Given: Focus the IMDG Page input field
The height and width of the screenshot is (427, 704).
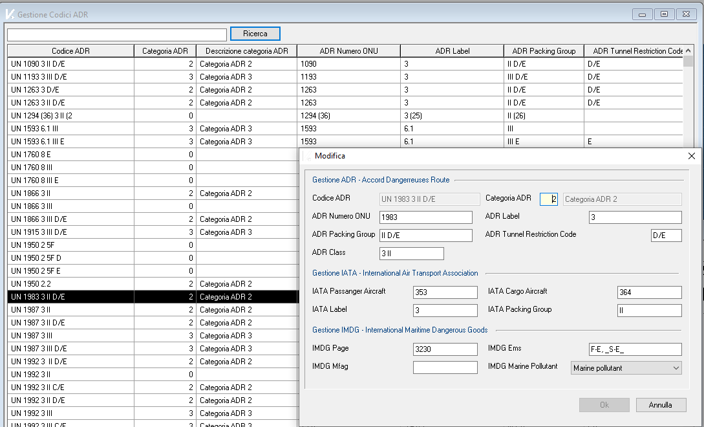Looking at the screenshot, I should click(445, 349).
